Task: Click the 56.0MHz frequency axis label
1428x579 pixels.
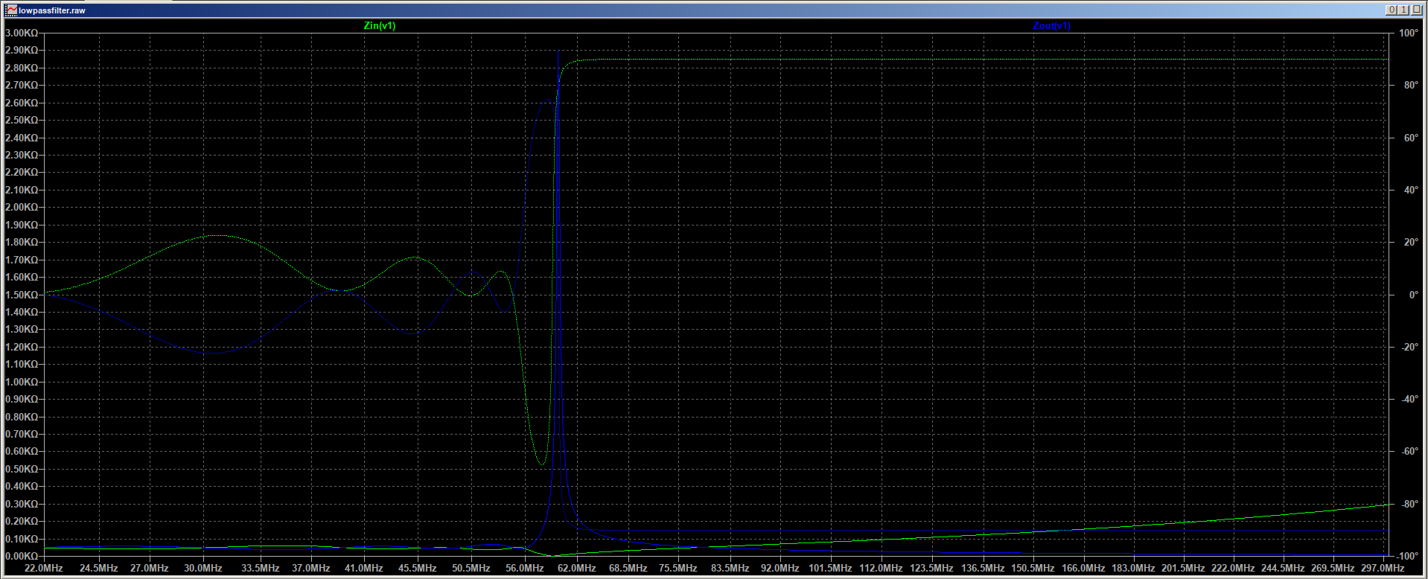Action: [525, 568]
